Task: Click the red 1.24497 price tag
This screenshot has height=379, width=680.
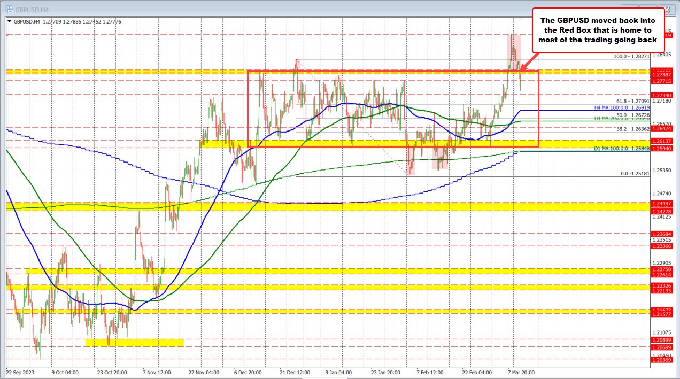Action: click(x=661, y=204)
